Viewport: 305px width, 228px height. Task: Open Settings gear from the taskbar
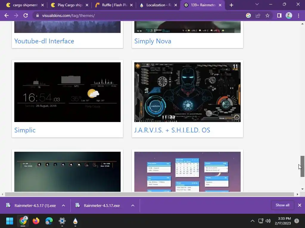pyautogui.click(x=62, y=221)
